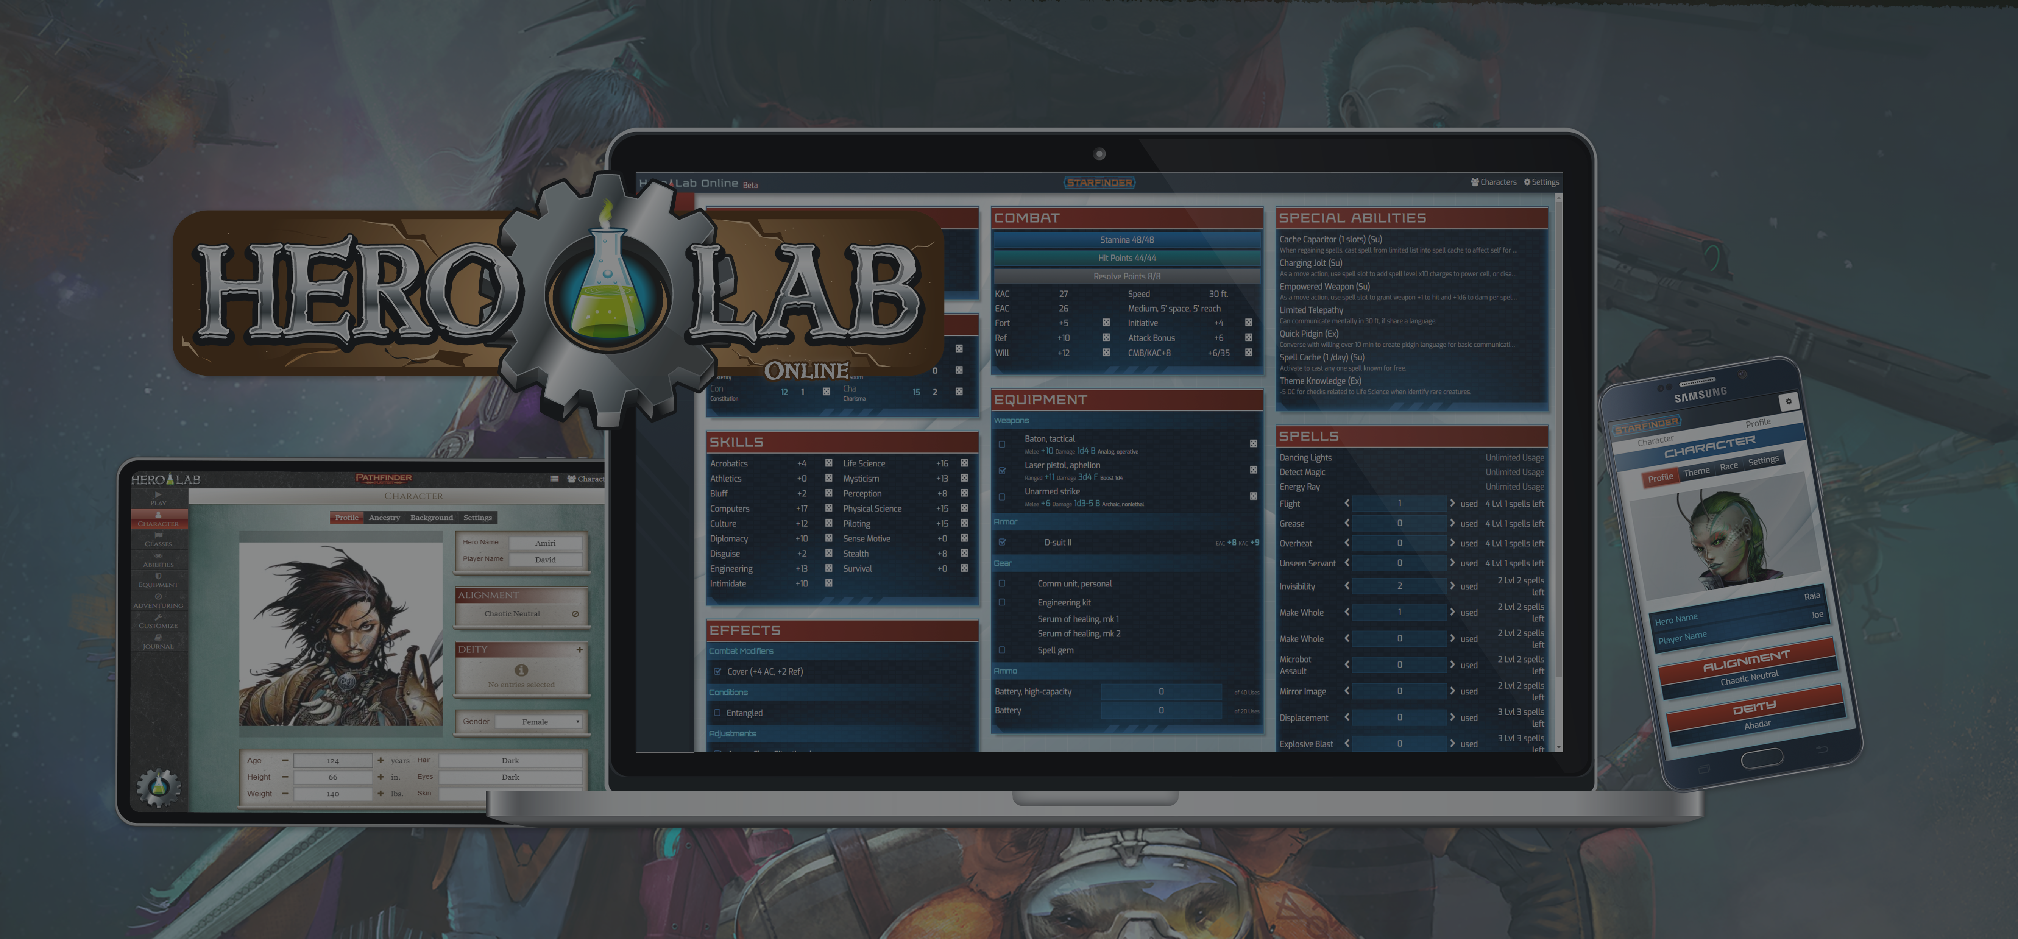Open Equipment section in tablet sidebar
Image resolution: width=2018 pixels, height=939 pixels.
pyautogui.click(x=158, y=580)
